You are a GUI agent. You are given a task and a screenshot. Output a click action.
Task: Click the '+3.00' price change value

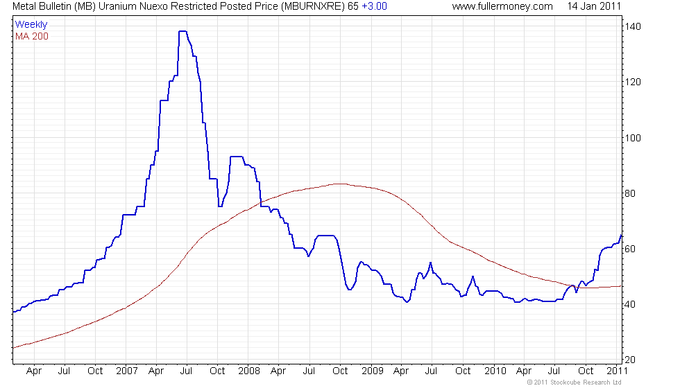[x=374, y=6]
